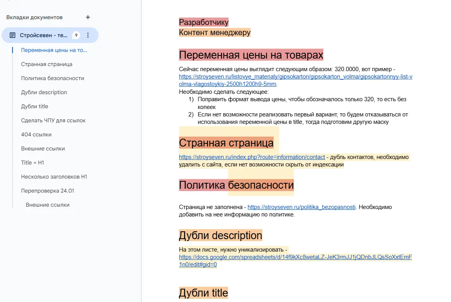
Task: Click the index.php?route=information/contact link
Action: (x=252, y=157)
